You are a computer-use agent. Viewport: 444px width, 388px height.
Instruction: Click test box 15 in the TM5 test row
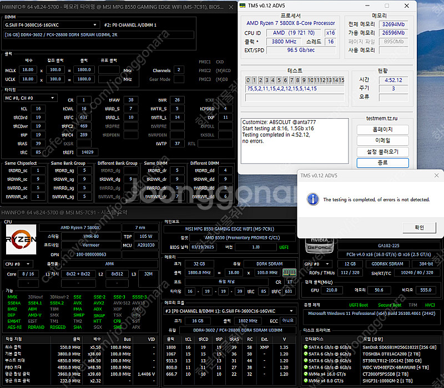point(341,80)
